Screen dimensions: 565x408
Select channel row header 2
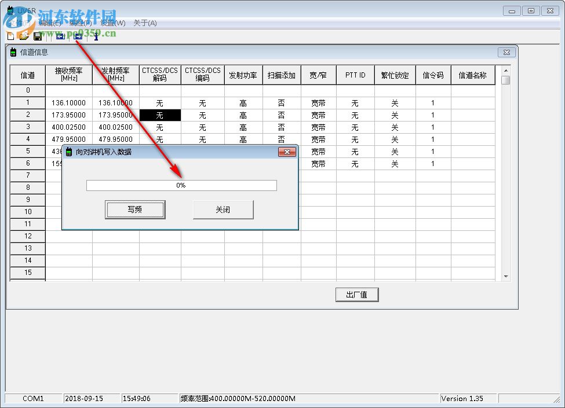click(x=28, y=115)
